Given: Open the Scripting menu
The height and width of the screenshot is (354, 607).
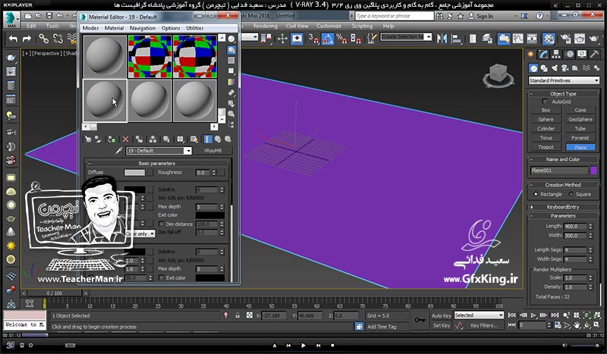Looking at the screenshot, I should (362, 26).
